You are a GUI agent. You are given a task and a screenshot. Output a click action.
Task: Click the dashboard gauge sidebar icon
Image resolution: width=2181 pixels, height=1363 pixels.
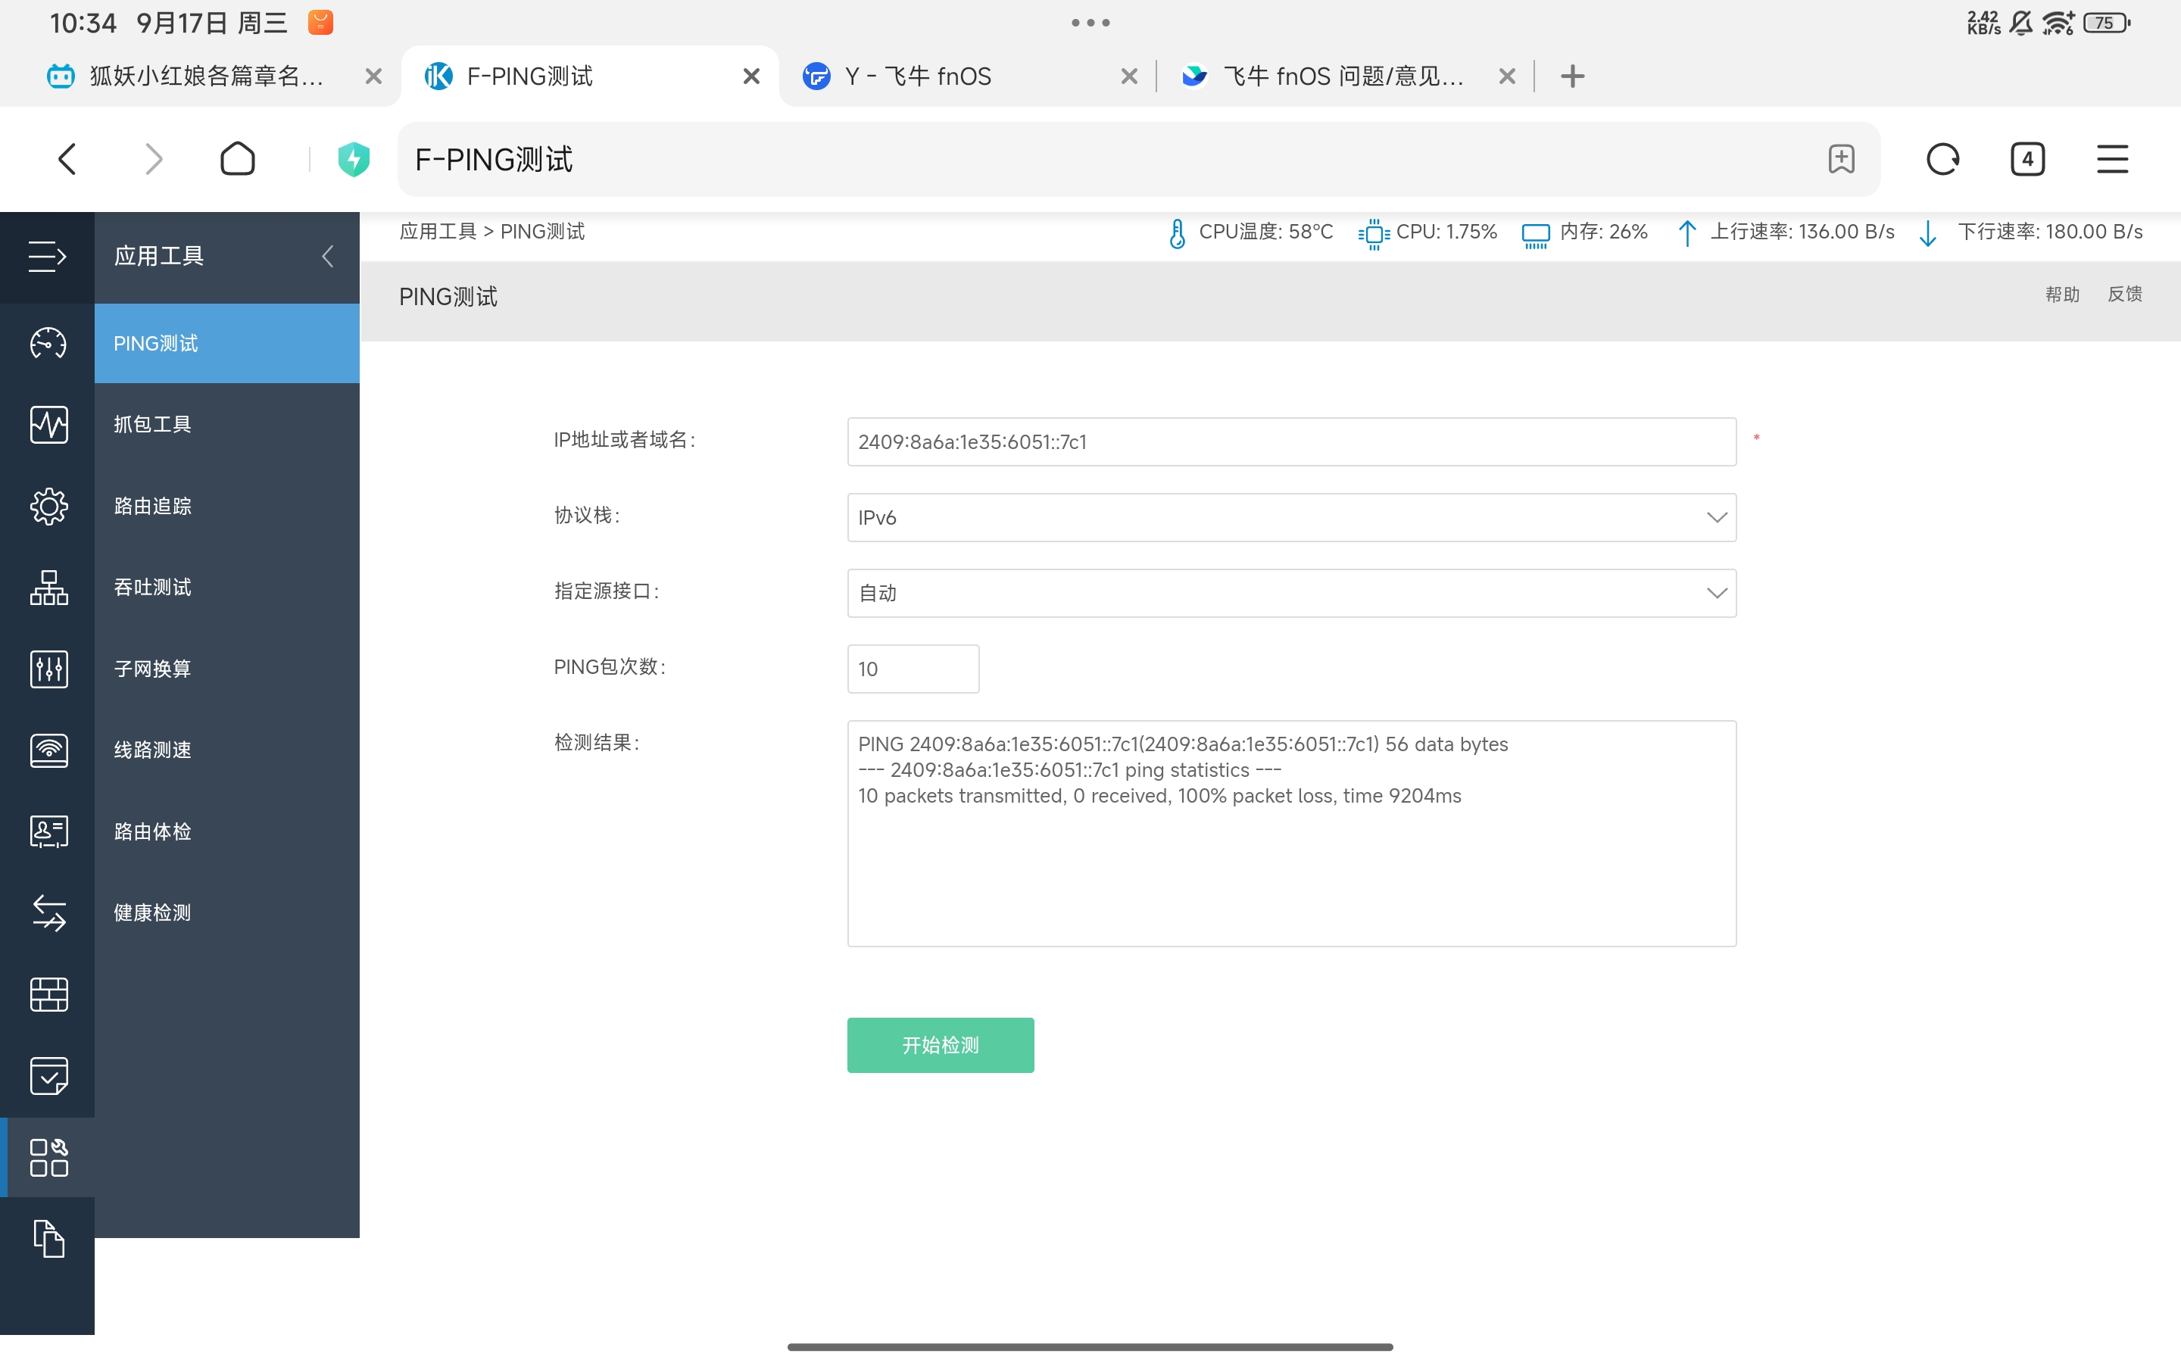(x=48, y=344)
